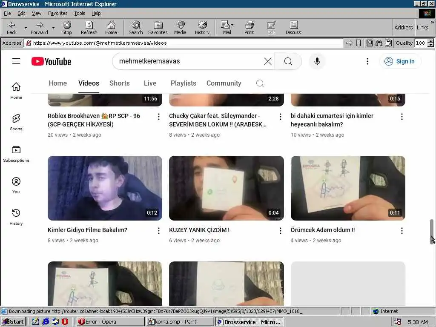Open sidebar Home icon
This screenshot has width=436, height=327.
16,91
